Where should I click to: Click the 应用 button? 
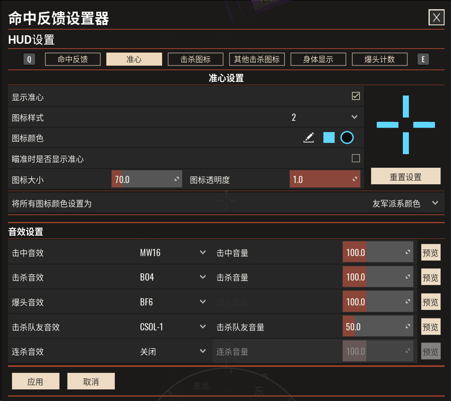(36, 381)
